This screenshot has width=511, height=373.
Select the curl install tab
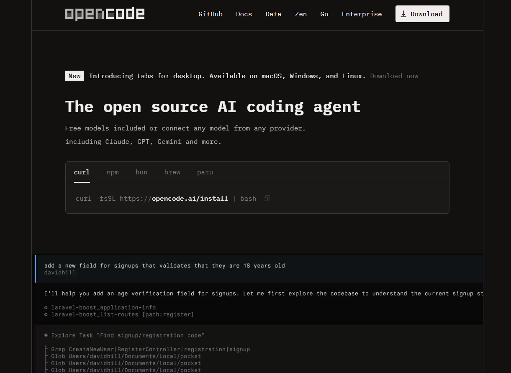pyautogui.click(x=82, y=172)
